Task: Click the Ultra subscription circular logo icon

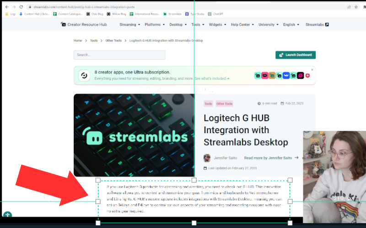Action: [x=84, y=75]
